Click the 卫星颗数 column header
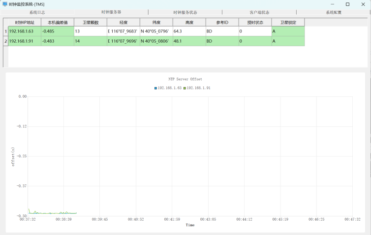The image size is (371, 235). [91, 22]
